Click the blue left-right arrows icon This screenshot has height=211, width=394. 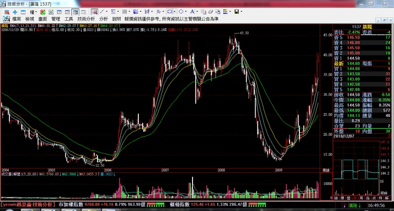pyautogui.click(x=24, y=11)
